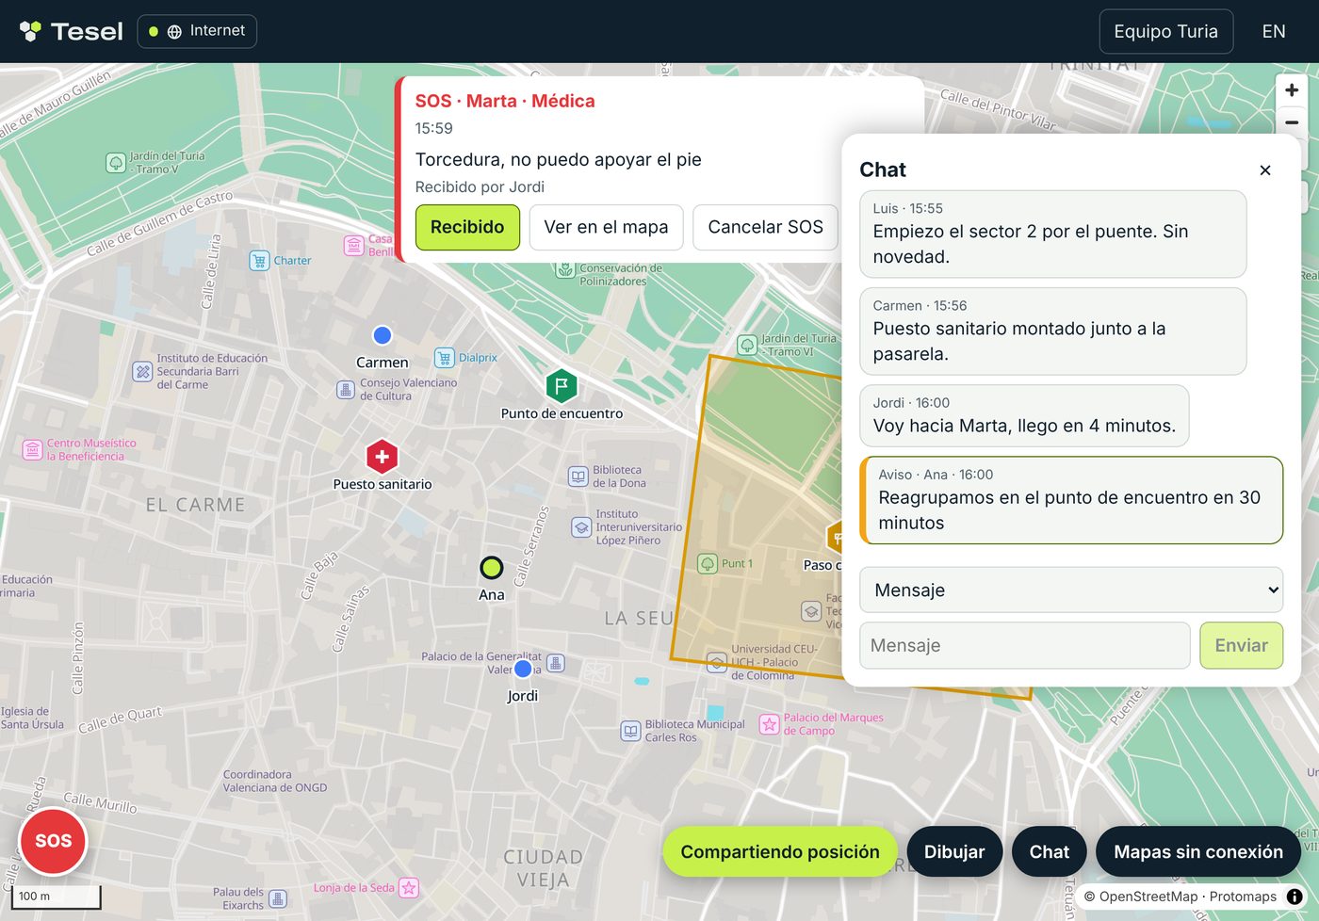Open Ana's Aviso regroup message

coord(1071,500)
